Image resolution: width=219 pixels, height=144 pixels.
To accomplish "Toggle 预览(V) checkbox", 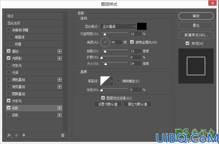I will click(x=187, y=43).
